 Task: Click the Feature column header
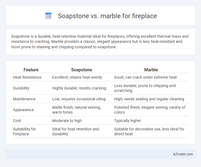[31, 70]
